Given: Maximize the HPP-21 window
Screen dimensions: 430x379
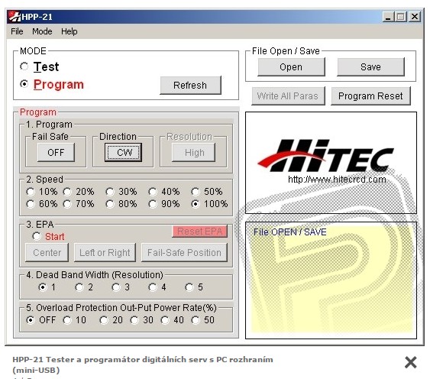Looking at the screenshot, I should [x=400, y=17].
